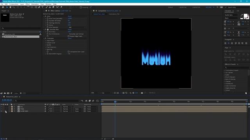This screenshot has width=250, height=140.
Task: Click the eyedropper in Character panel
Action: click(x=242, y=15)
